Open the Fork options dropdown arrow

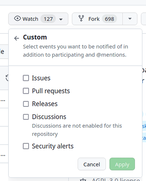pyautogui.click(x=130, y=19)
